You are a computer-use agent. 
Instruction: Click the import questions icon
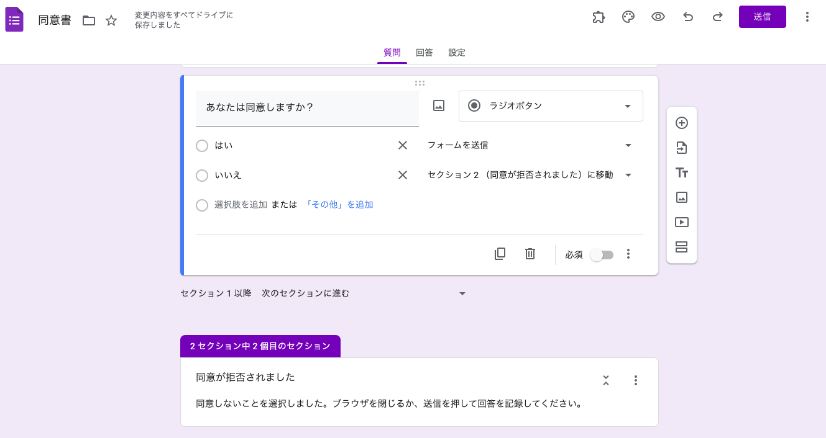click(x=682, y=148)
